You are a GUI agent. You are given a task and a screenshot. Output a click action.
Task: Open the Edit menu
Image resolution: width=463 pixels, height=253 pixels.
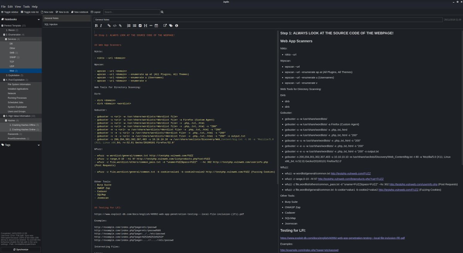(x=10, y=7)
